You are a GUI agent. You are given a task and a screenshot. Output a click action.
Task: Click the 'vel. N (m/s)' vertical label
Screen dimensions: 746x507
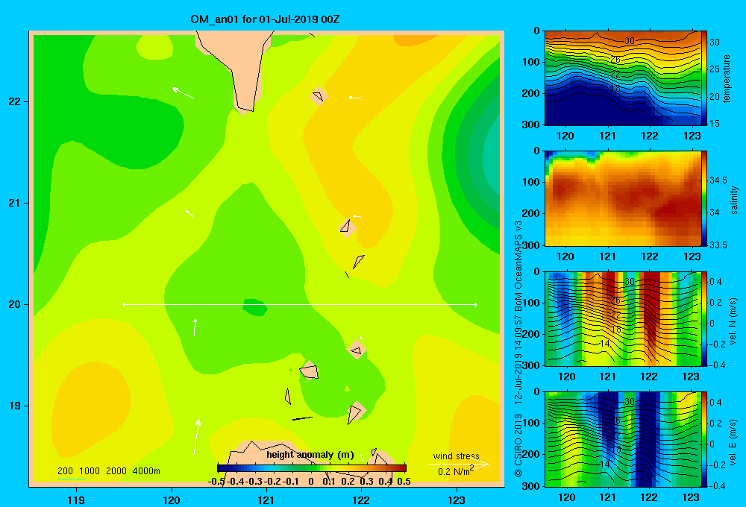(x=733, y=321)
